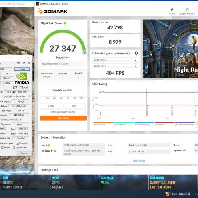Open the Benchmarks icon in 3DMark
Image resolution: width=198 pixels, height=198 pixels.
187,10
